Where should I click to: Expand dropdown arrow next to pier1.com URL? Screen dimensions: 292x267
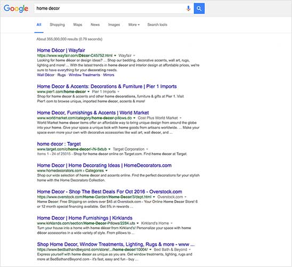coord(88,92)
